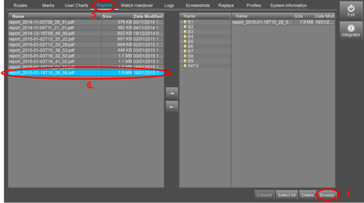Click the Select All button

pos(286,195)
